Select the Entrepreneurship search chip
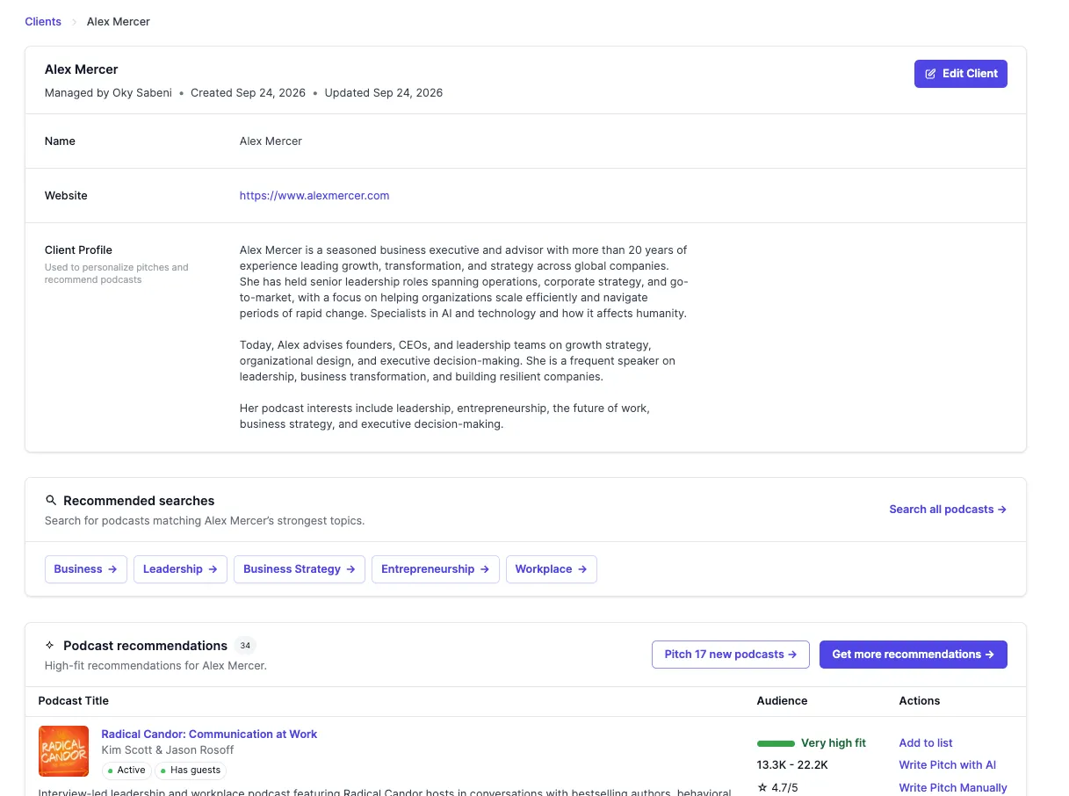The image size is (1069, 796). point(436,569)
